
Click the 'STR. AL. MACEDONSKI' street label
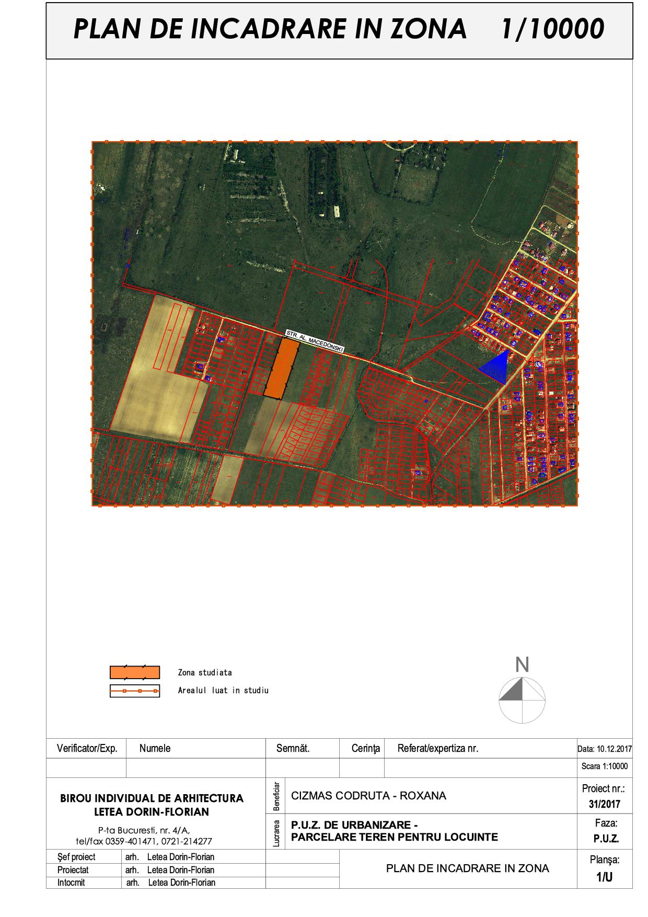point(314,341)
